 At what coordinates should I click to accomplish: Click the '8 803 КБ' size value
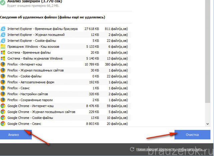pyautogui.click(x=93, y=124)
